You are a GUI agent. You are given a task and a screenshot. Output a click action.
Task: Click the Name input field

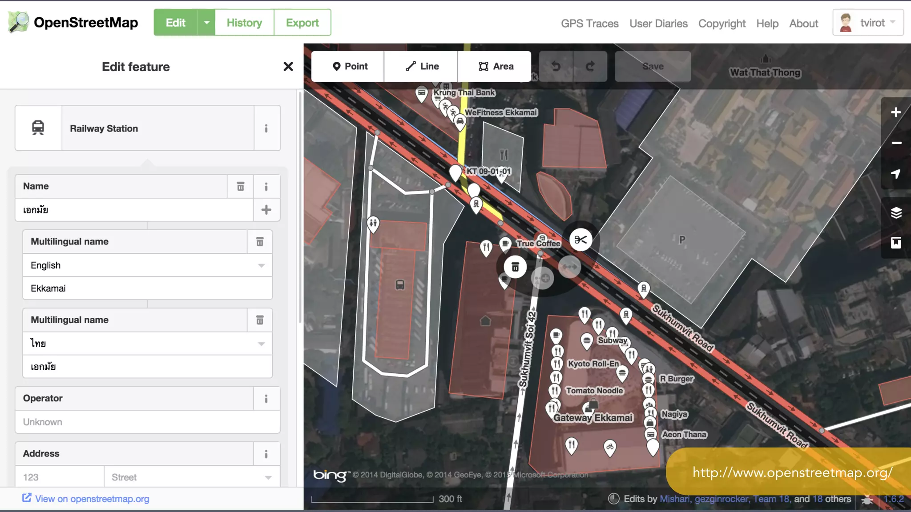coord(134,210)
